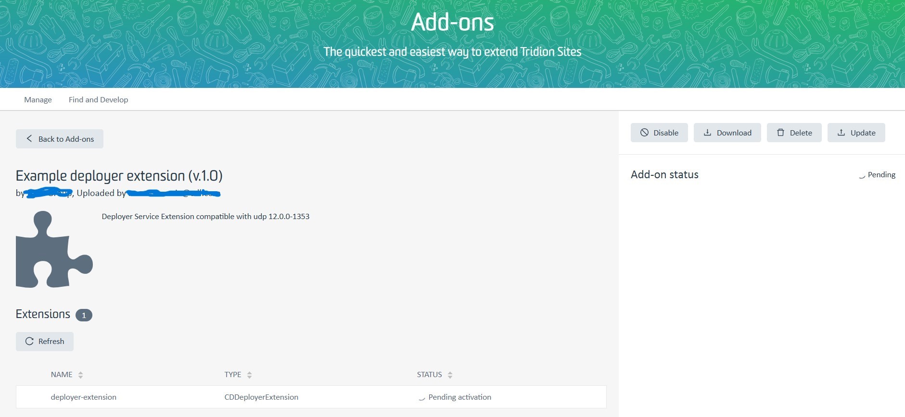Click the Update add-on button
Screen dimensions: 905x417
(x=856, y=133)
